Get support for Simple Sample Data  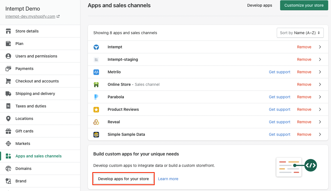coord(280,134)
